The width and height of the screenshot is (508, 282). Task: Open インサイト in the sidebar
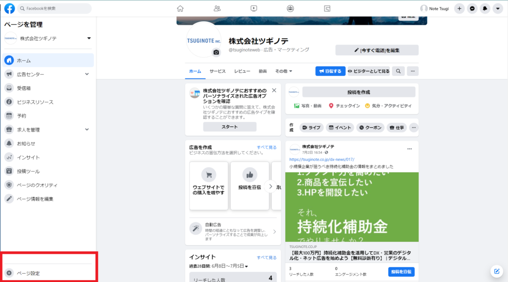pos(48,157)
